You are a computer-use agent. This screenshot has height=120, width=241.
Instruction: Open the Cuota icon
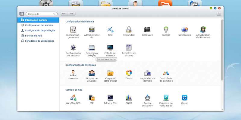129,73
